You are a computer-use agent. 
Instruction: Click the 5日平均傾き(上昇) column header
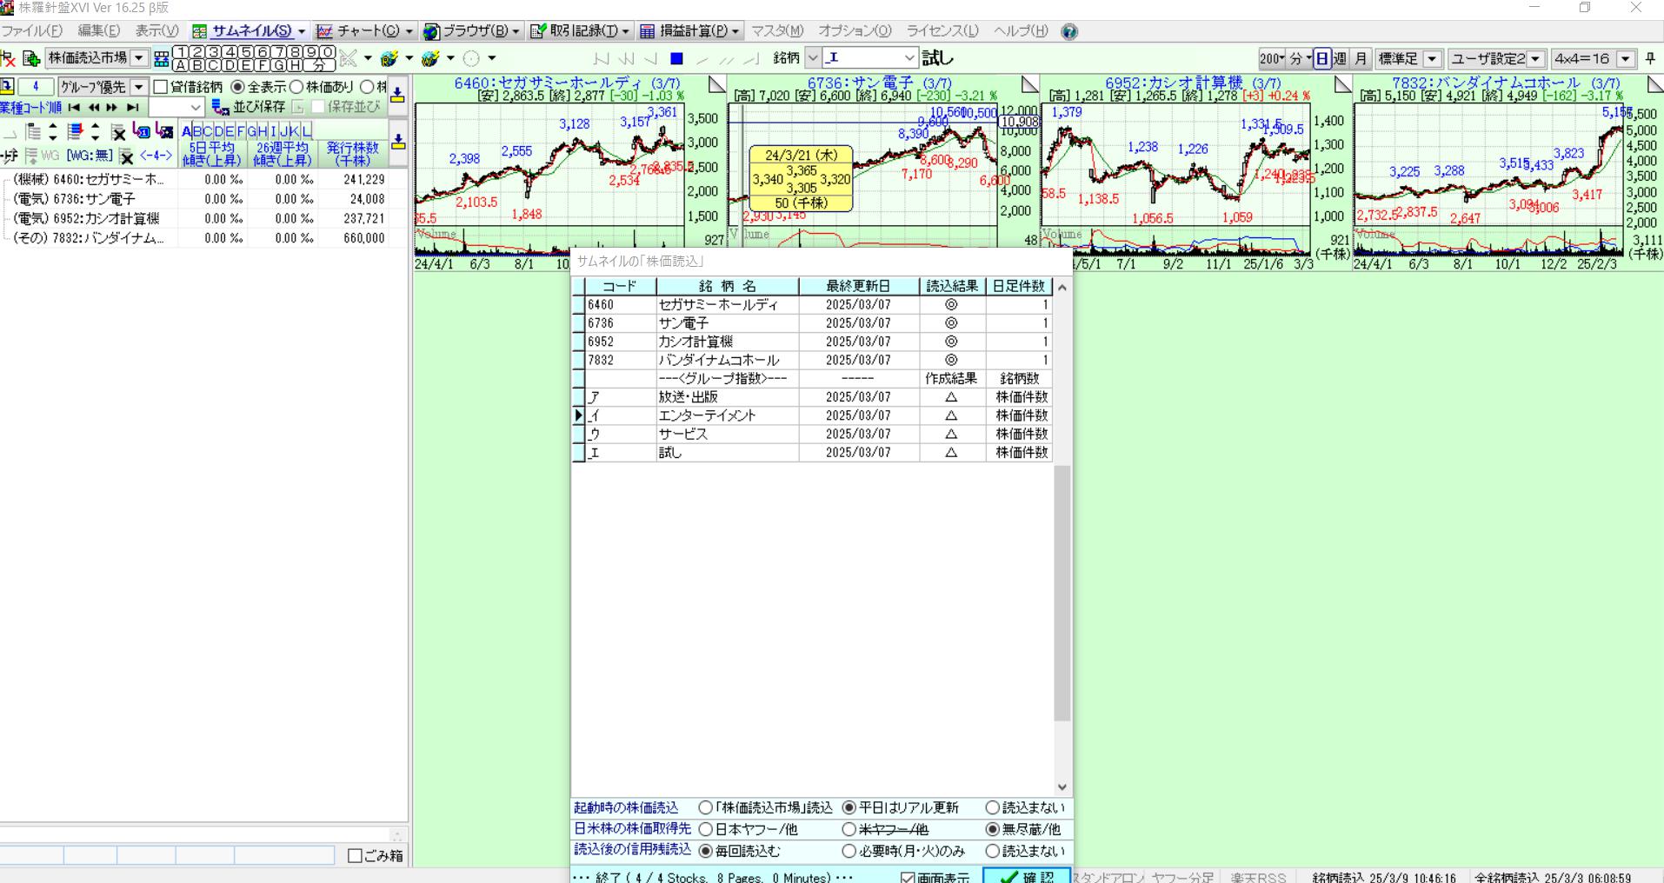pos(212,155)
